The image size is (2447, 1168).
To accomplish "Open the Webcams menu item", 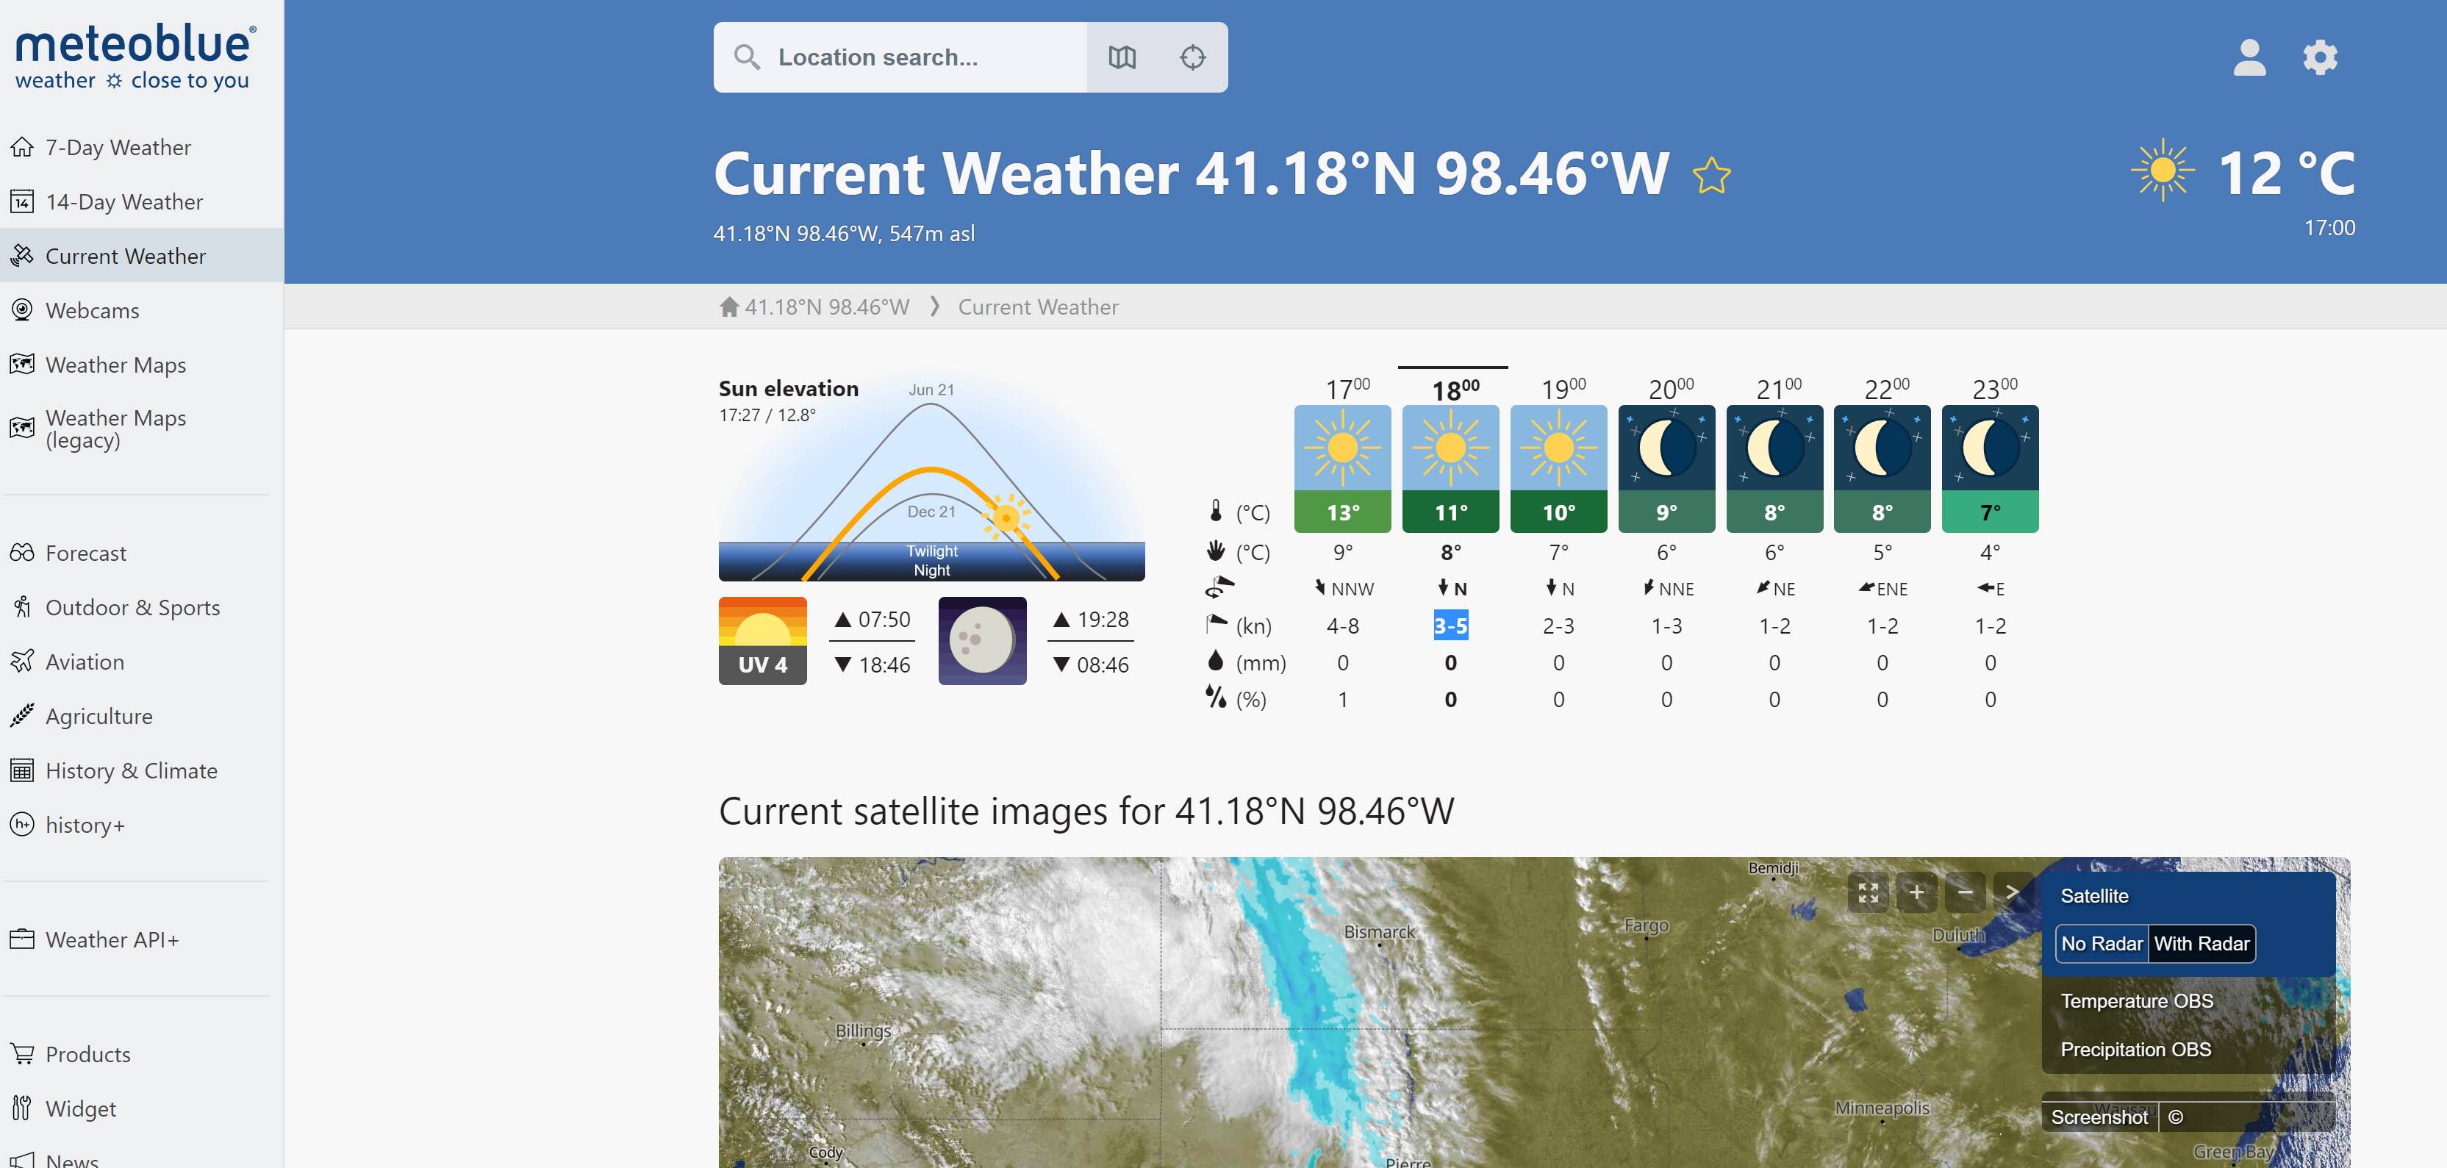I will click(x=92, y=310).
